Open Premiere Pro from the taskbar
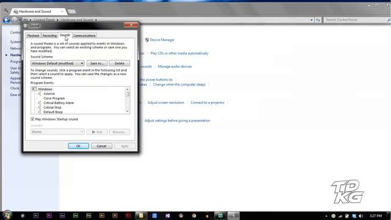Image resolution: width=391 pixels, height=220 pixels. point(49,216)
